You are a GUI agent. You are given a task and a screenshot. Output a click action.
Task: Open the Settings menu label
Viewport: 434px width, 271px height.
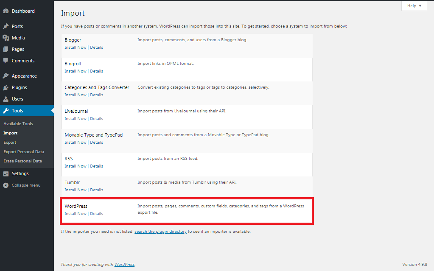[20, 173]
